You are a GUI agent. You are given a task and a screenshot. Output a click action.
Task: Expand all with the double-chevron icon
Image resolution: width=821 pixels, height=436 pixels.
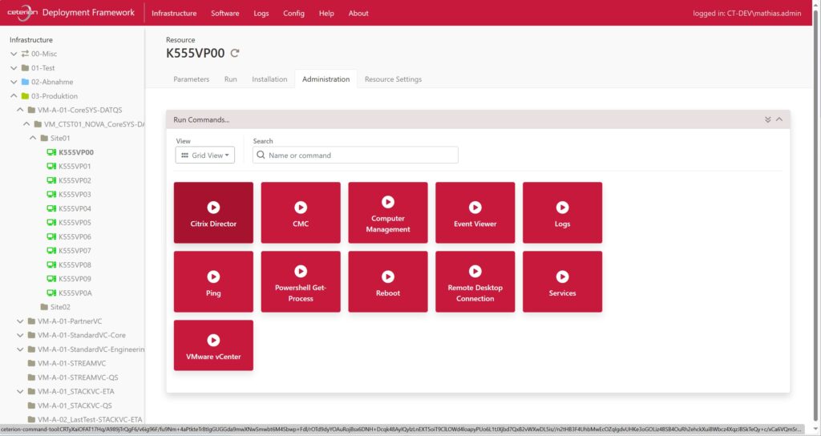(767, 119)
